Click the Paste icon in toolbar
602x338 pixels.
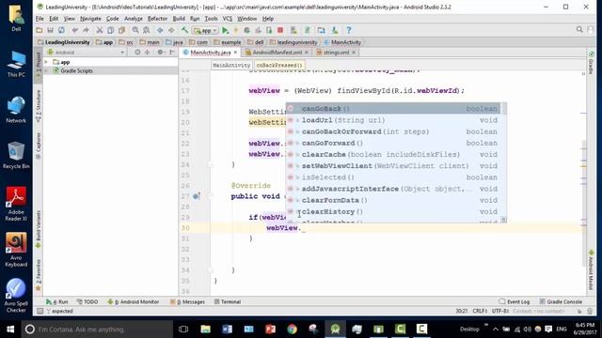point(121,30)
